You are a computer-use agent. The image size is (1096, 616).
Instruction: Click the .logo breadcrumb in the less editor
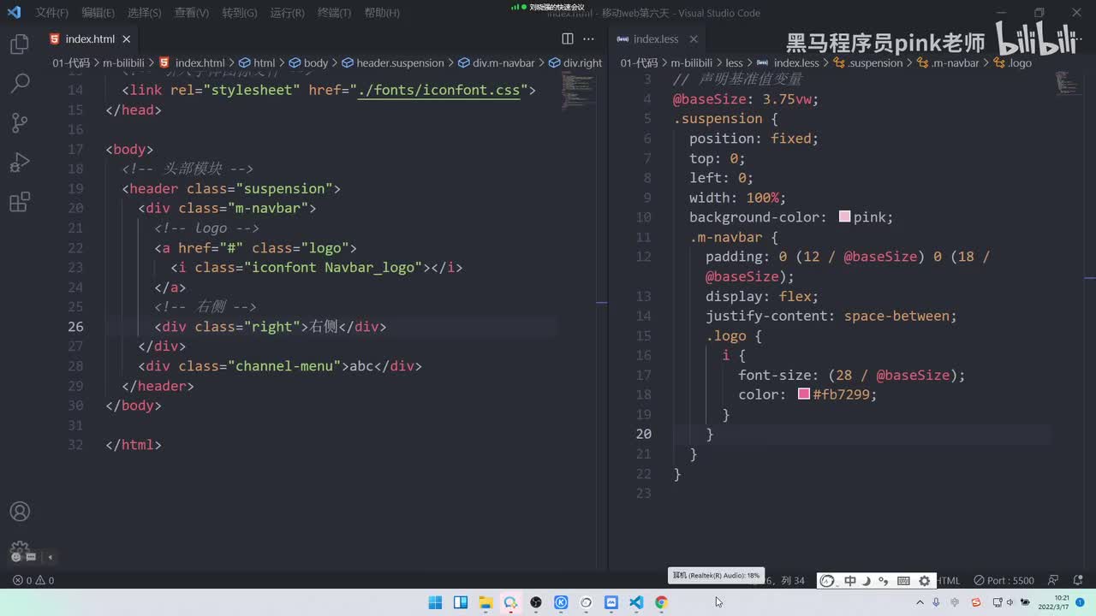[x=1012, y=62]
